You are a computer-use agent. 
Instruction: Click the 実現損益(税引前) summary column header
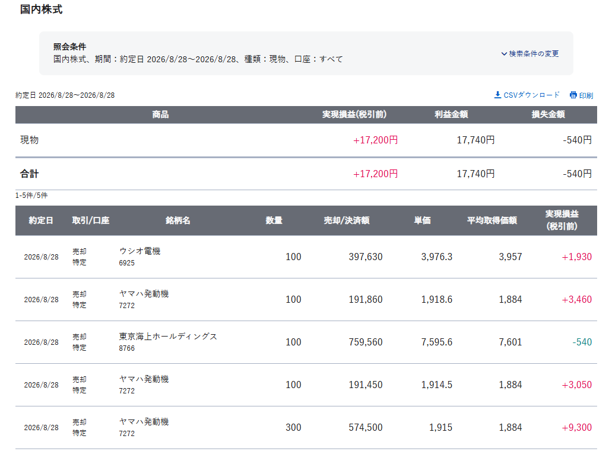(x=354, y=114)
